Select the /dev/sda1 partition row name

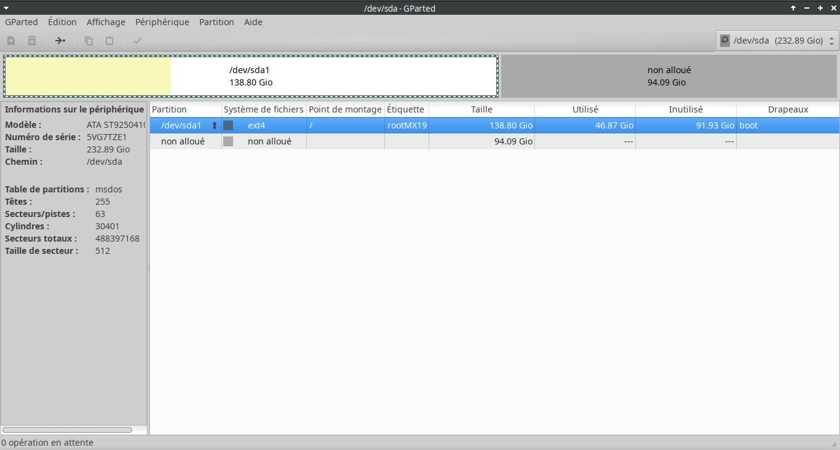point(181,125)
